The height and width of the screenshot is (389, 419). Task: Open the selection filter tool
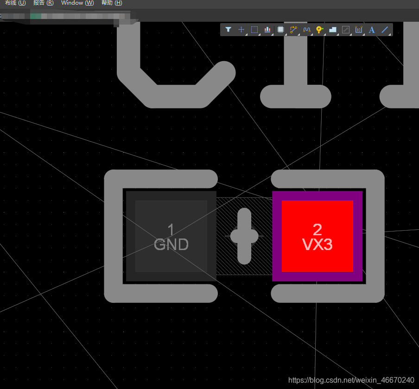(x=228, y=30)
